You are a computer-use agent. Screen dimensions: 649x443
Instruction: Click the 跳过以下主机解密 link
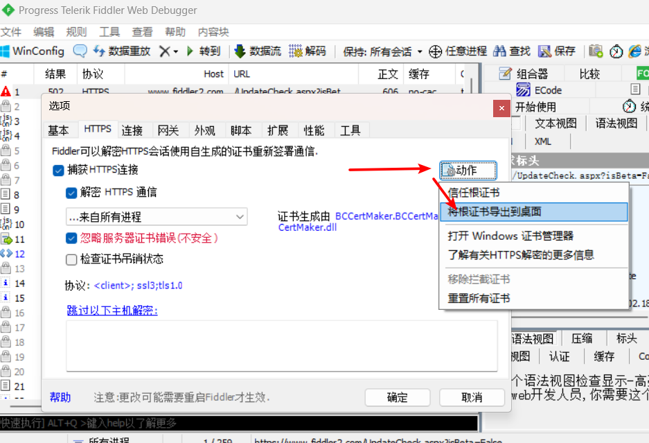tap(112, 311)
